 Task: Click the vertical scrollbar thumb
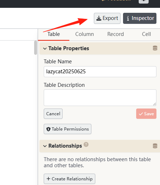(36, 48)
